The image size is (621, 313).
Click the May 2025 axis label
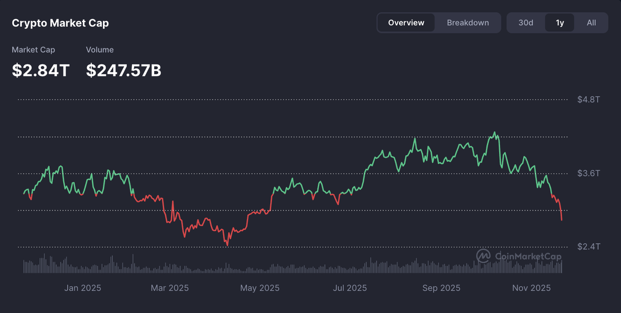(x=260, y=288)
